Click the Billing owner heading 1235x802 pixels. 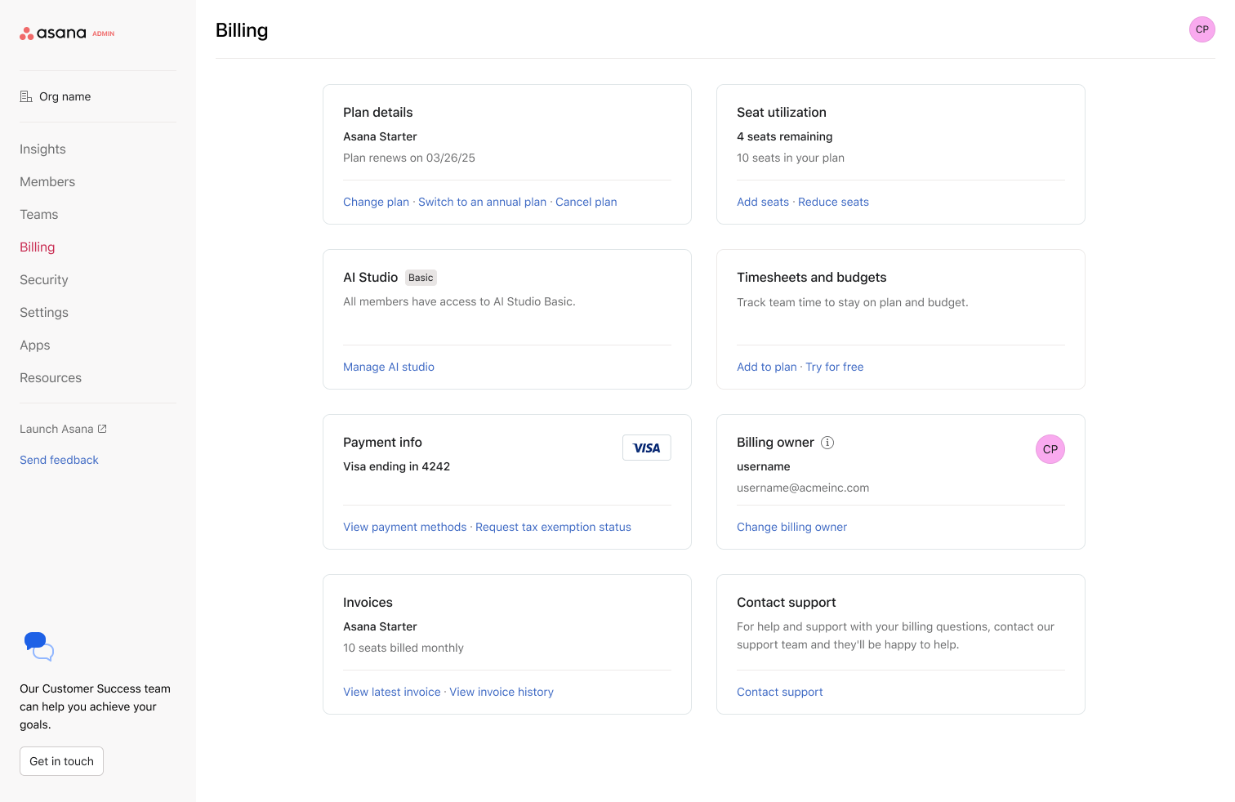[x=775, y=443]
